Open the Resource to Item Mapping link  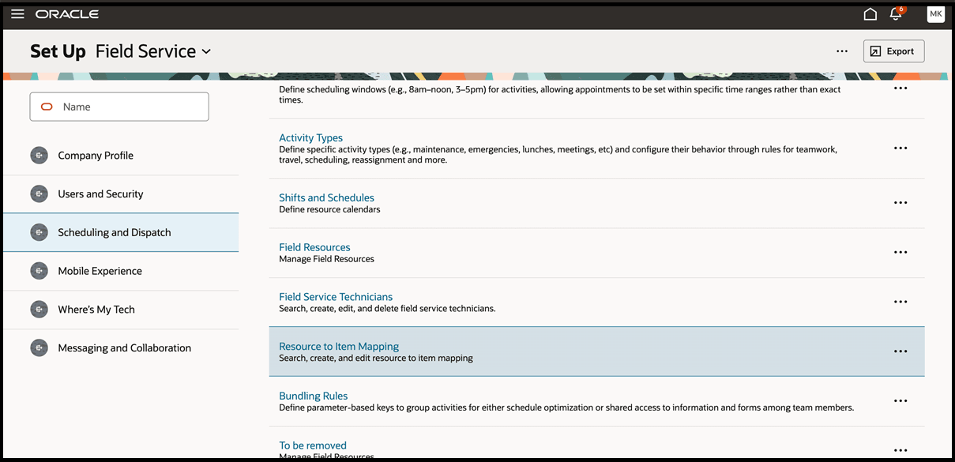[339, 347]
